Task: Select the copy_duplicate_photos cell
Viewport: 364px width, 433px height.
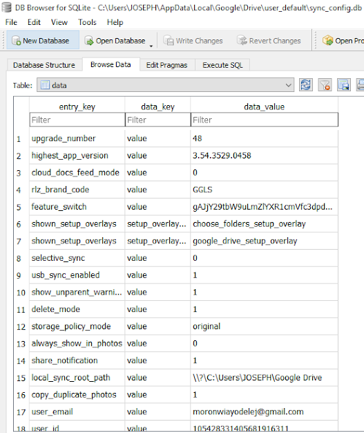Action: tap(77, 395)
